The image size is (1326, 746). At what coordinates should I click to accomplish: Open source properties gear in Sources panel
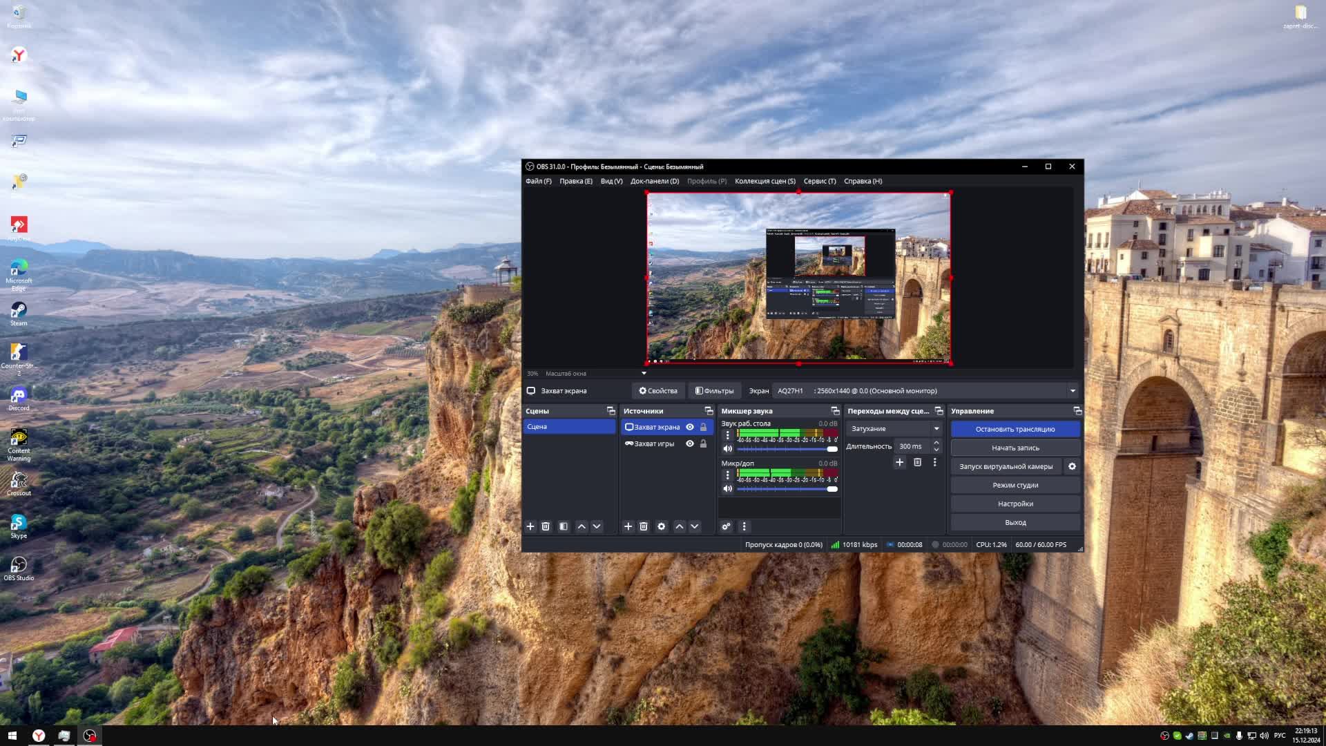pos(662,526)
